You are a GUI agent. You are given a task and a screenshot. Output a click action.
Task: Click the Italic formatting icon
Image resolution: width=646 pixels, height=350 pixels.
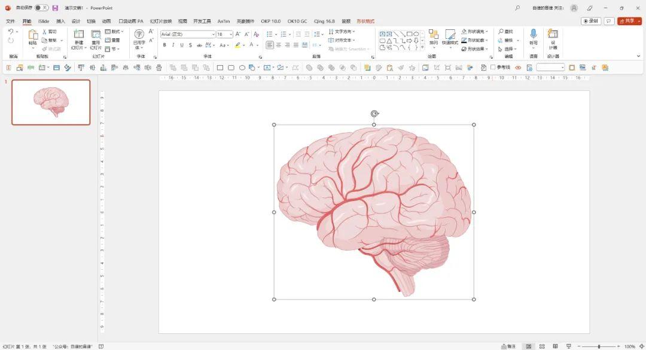tap(173, 45)
